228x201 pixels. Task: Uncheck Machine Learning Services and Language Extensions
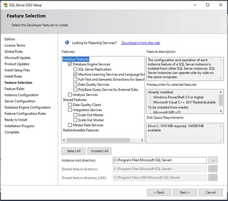[x=75, y=74]
